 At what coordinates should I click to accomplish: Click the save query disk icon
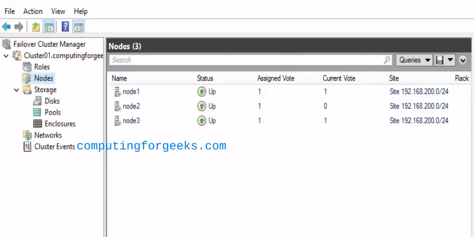click(x=440, y=60)
